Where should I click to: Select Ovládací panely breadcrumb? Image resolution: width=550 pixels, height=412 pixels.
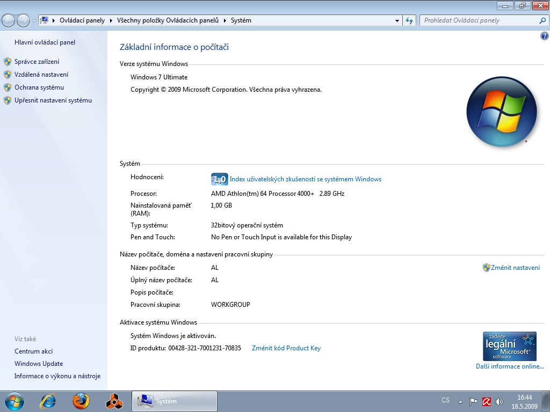82,20
